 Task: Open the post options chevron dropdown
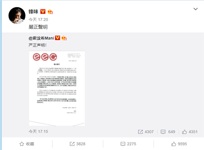[195, 9]
